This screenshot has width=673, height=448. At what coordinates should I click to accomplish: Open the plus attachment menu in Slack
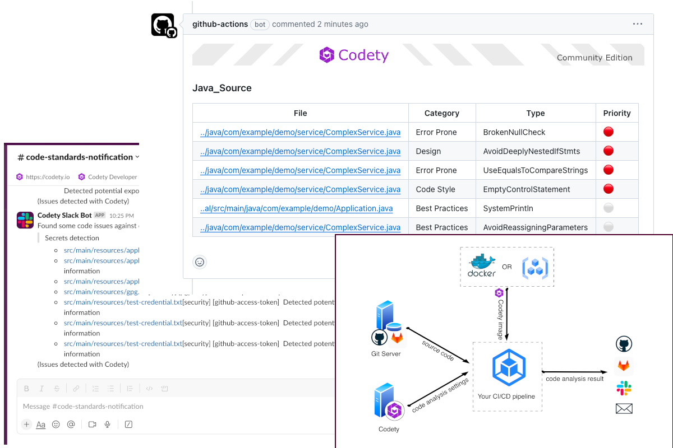click(26, 424)
